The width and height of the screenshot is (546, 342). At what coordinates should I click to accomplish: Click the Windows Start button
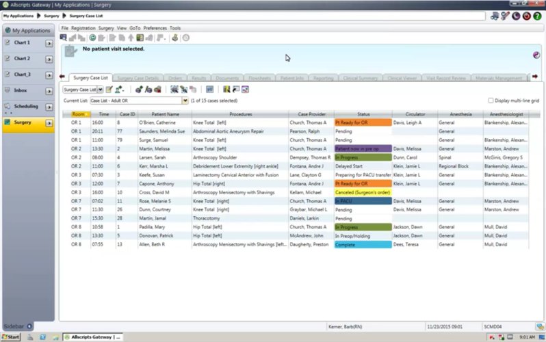[x=10, y=337]
